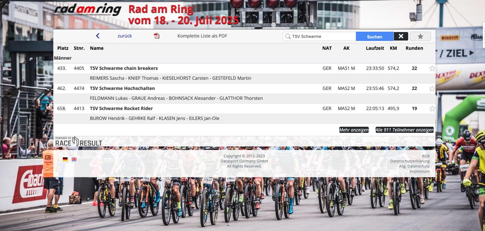The height and width of the screenshot is (231, 485).
Task: Click Mehr anzeigen to show more results
Action: coord(354,130)
